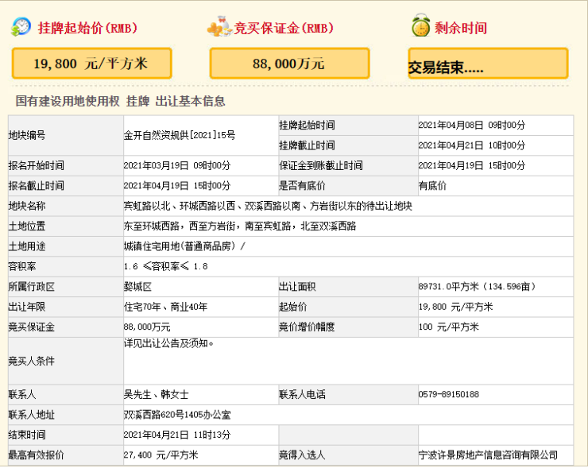Click the 88,000万元 deposit amount box

(289, 64)
